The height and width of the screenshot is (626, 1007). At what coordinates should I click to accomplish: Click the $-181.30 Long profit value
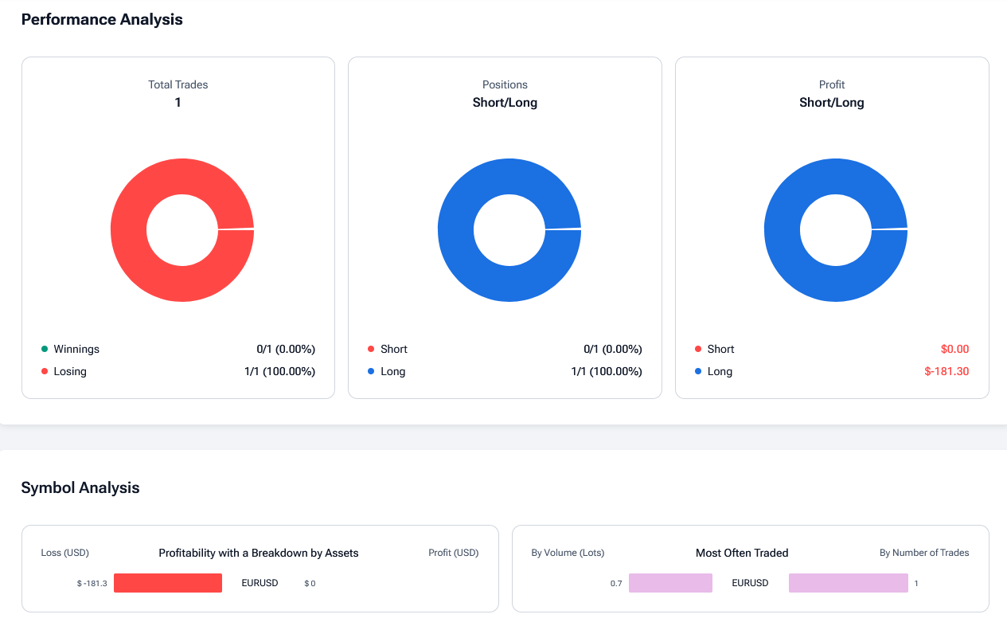click(x=947, y=371)
